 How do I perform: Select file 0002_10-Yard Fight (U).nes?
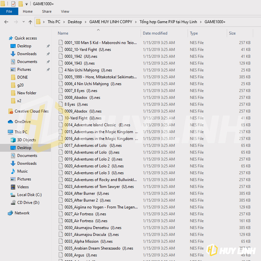[x=88, y=50]
